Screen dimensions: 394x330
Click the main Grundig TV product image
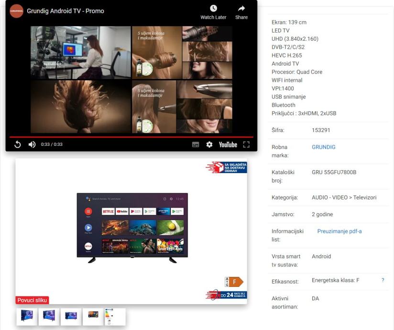click(132, 228)
